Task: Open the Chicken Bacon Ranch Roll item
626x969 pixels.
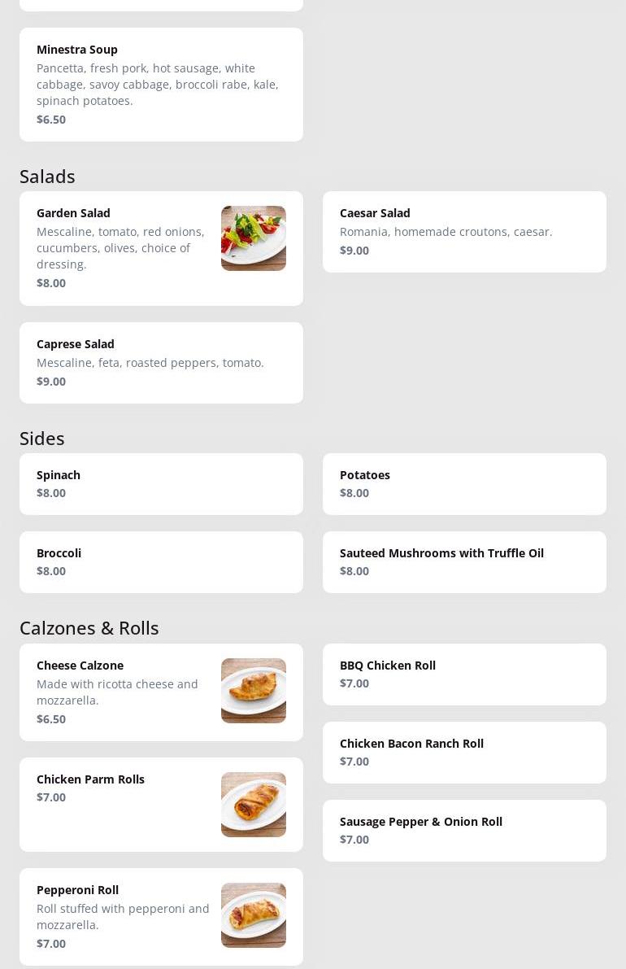Action: click(463, 753)
